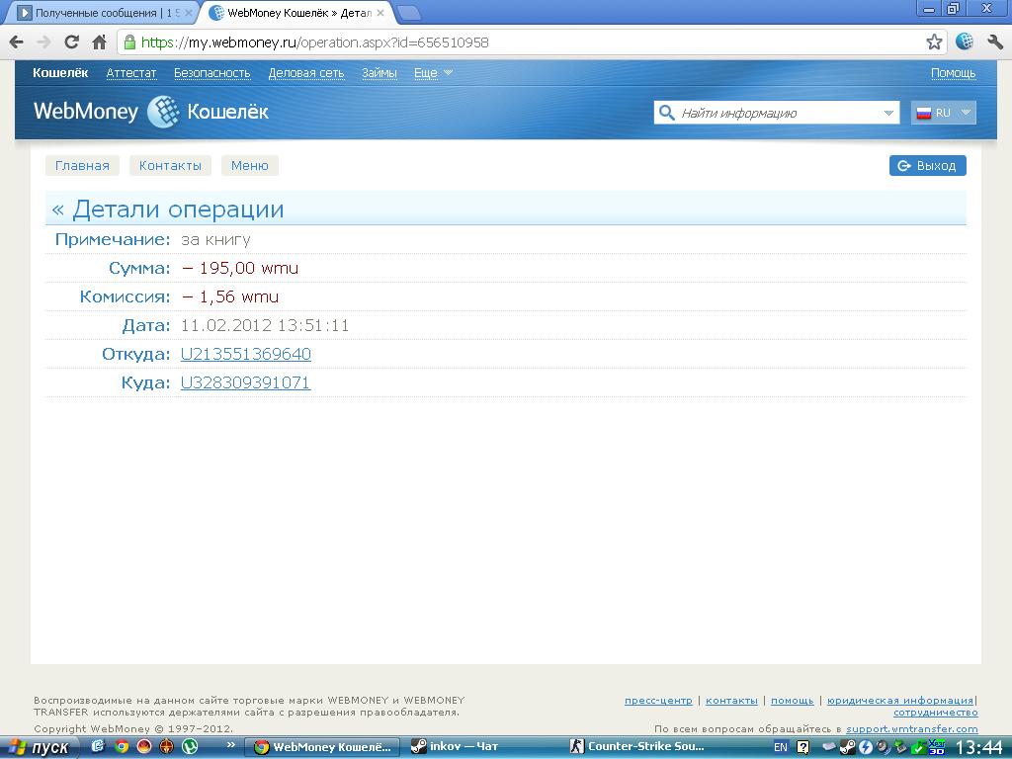This screenshot has height=759, width=1012.
Task: Click the sum value − 195,00 wmu
Action: pos(240,268)
